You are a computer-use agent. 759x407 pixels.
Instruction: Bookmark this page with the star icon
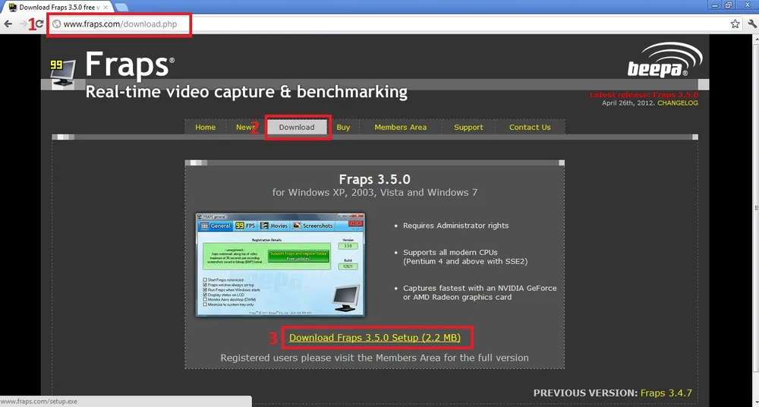735,24
